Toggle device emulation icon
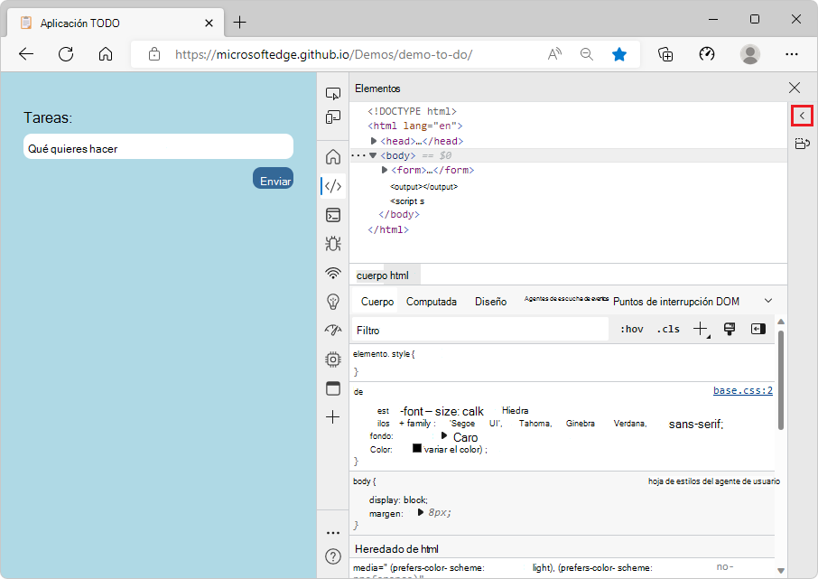Screen dimensions: 818x579 [x=333, y=117]
